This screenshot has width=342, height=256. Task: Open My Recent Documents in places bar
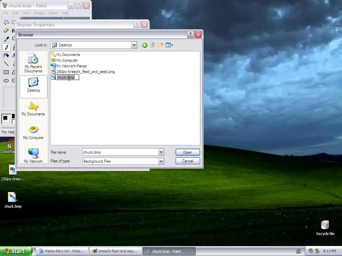33,63
